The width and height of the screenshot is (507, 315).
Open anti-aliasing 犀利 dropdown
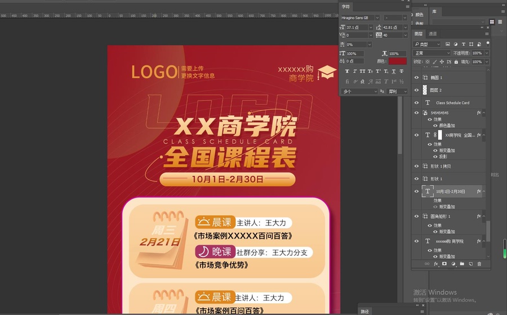pos(397,91)
